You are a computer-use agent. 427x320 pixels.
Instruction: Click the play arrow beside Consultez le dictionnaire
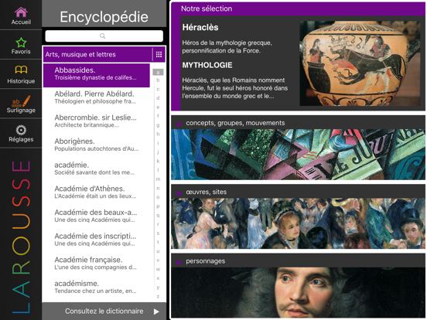click(156, 311)
